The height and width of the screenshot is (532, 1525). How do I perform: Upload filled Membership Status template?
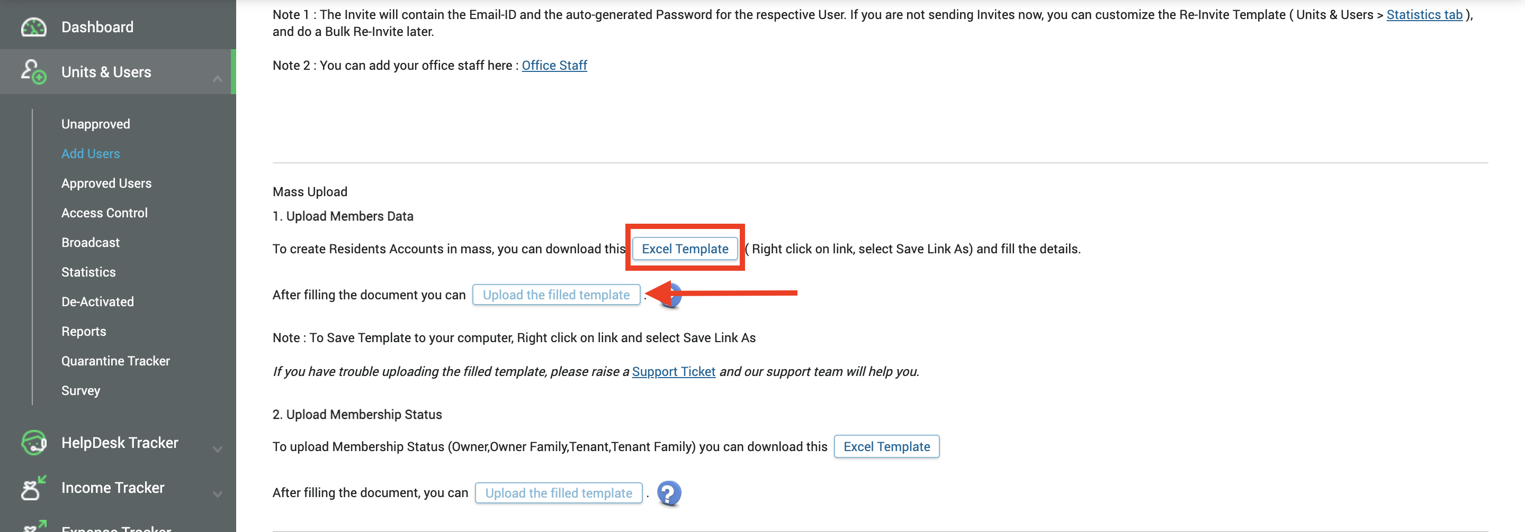click(x=559, y=493)
